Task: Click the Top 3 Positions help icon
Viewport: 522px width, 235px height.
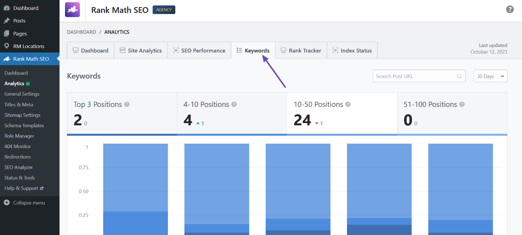Action: (x=127, y=104)
